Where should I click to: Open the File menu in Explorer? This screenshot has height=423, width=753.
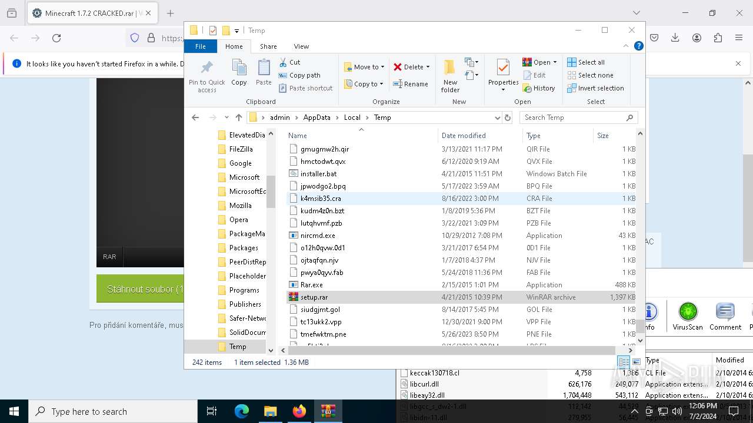pyautogui.click(x=201, y=46)
